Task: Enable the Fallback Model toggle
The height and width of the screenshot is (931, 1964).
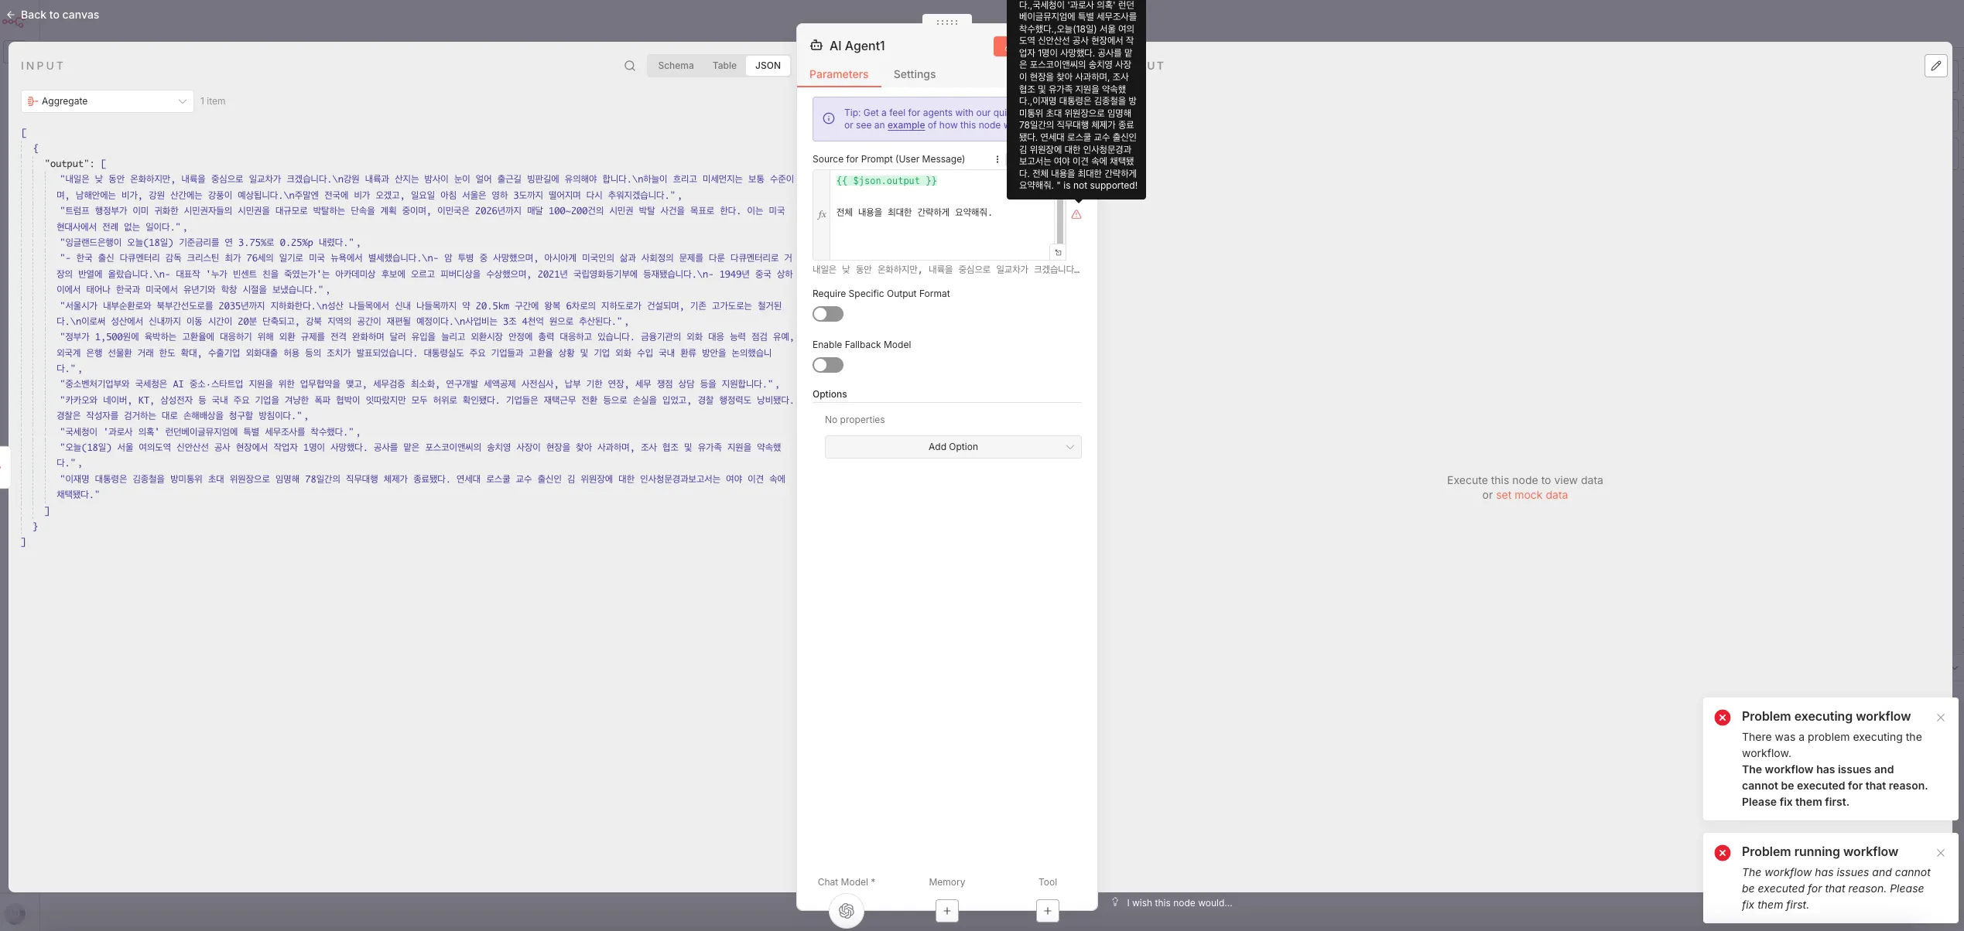Action: pos(827,364)
